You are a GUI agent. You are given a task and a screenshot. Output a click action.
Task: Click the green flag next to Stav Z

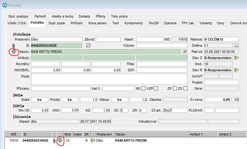click(236, 58)
